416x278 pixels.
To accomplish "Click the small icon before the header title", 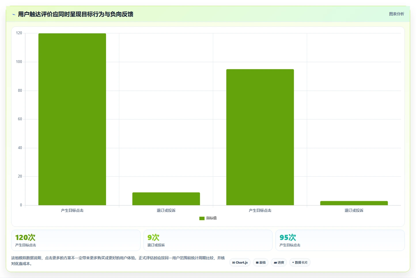I will point(14,14).
